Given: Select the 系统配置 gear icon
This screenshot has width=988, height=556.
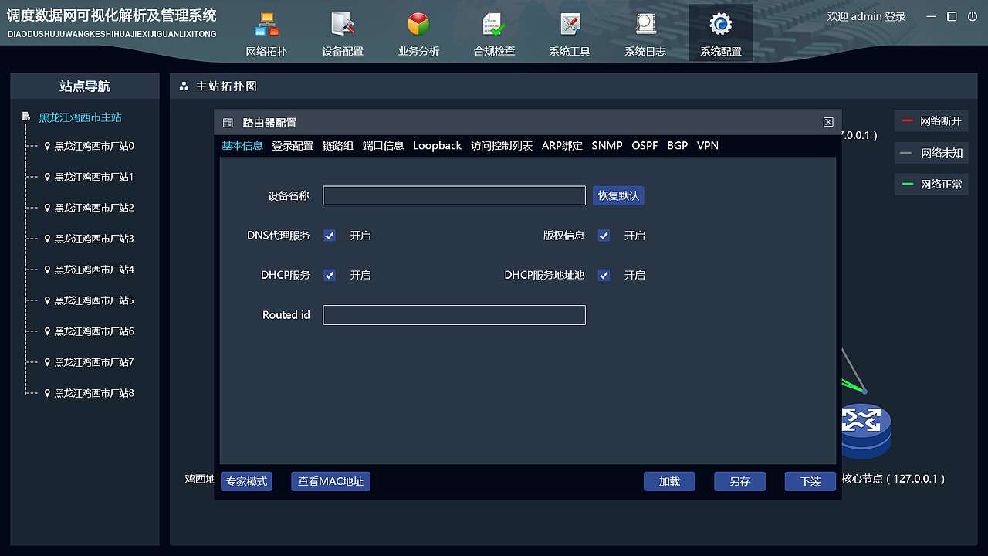Looking at the screenshot, I should coord(720,24).
